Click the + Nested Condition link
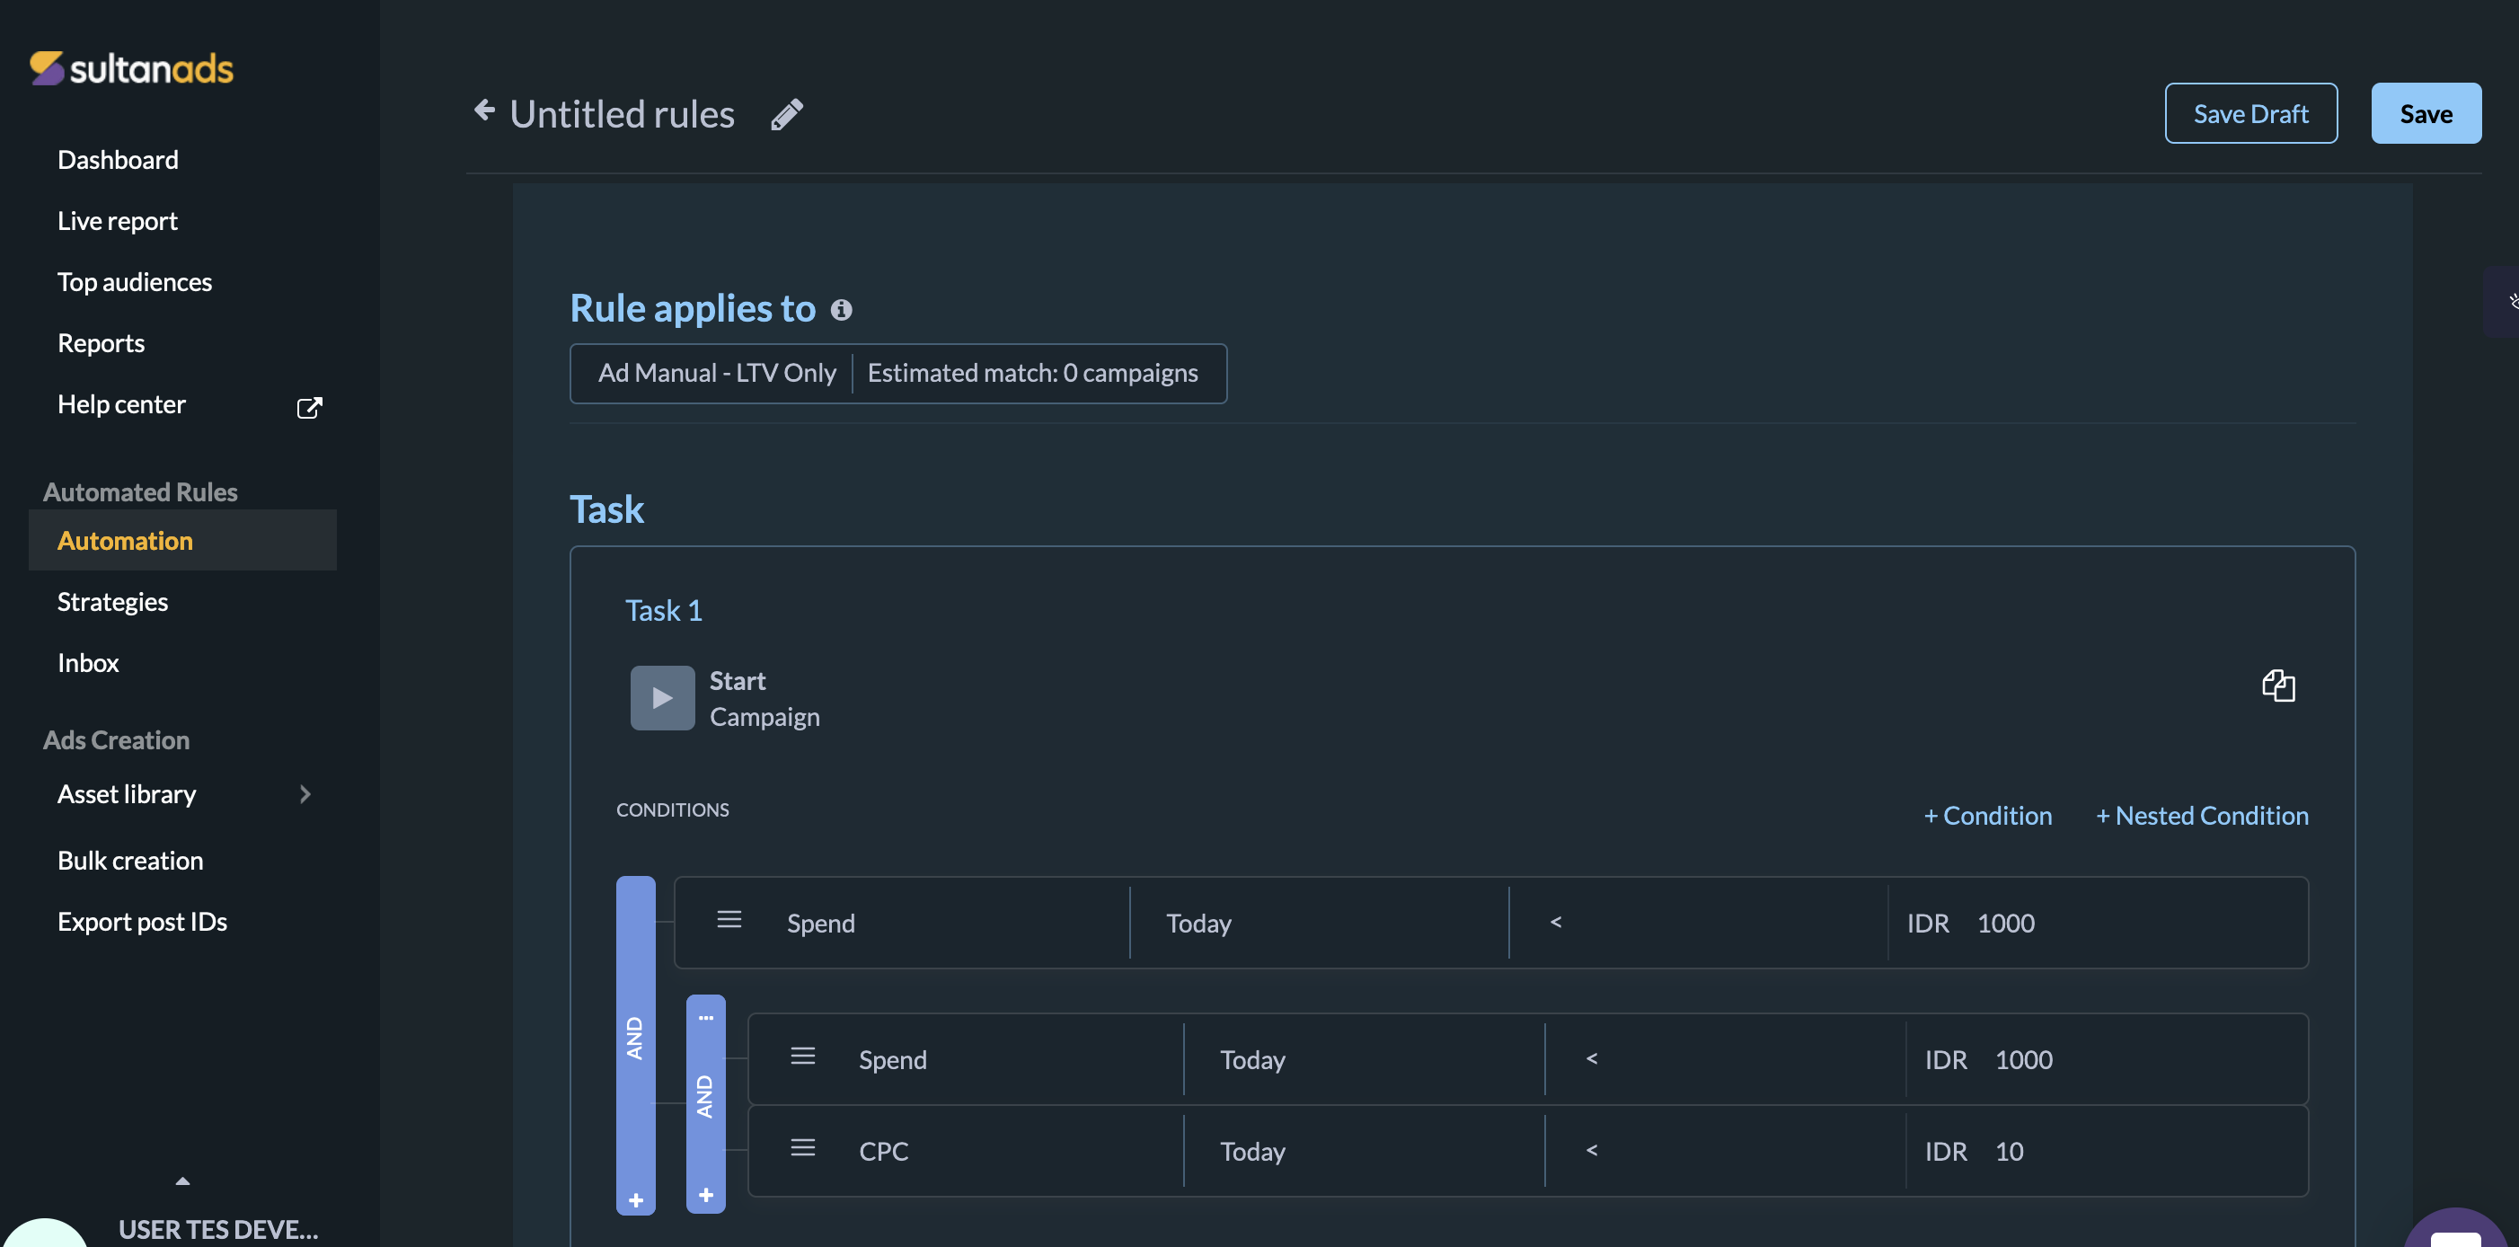The width and height of the screenshot is (2519, 1247). [2202, 816]
